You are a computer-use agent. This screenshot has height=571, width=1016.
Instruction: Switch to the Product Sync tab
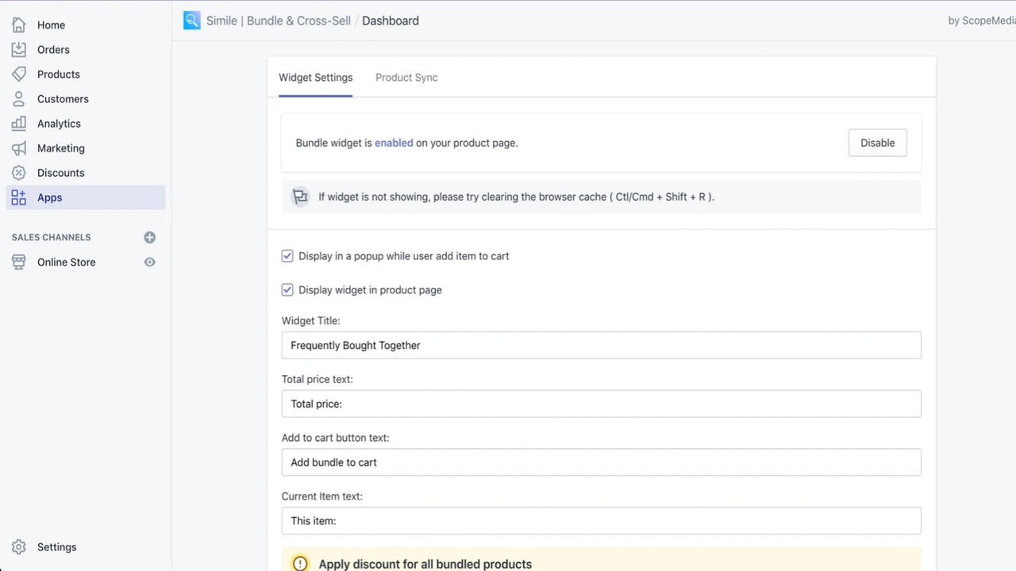pos(406,77)
